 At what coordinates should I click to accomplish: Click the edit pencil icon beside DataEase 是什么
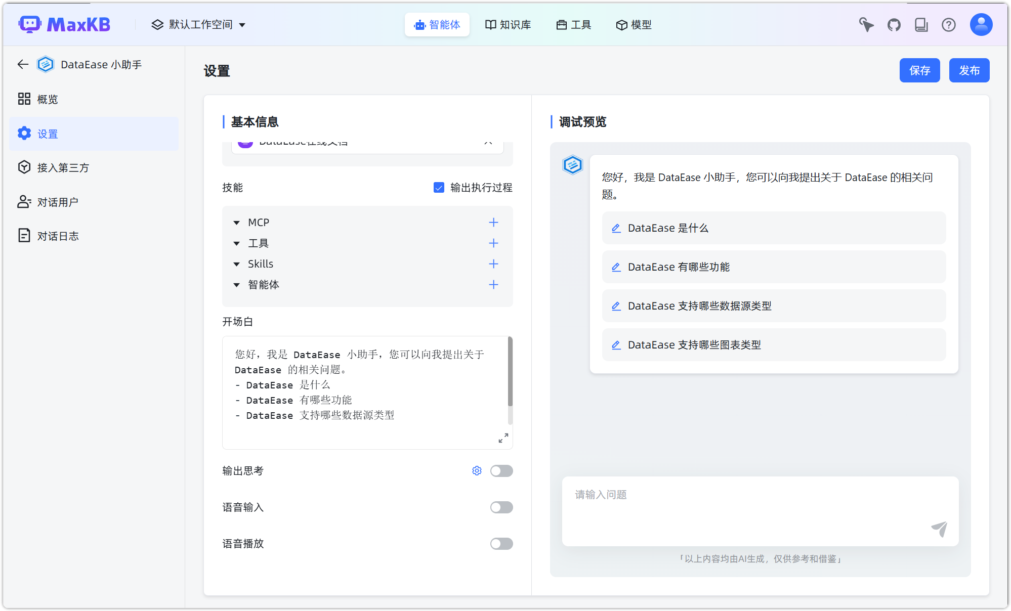616,228
